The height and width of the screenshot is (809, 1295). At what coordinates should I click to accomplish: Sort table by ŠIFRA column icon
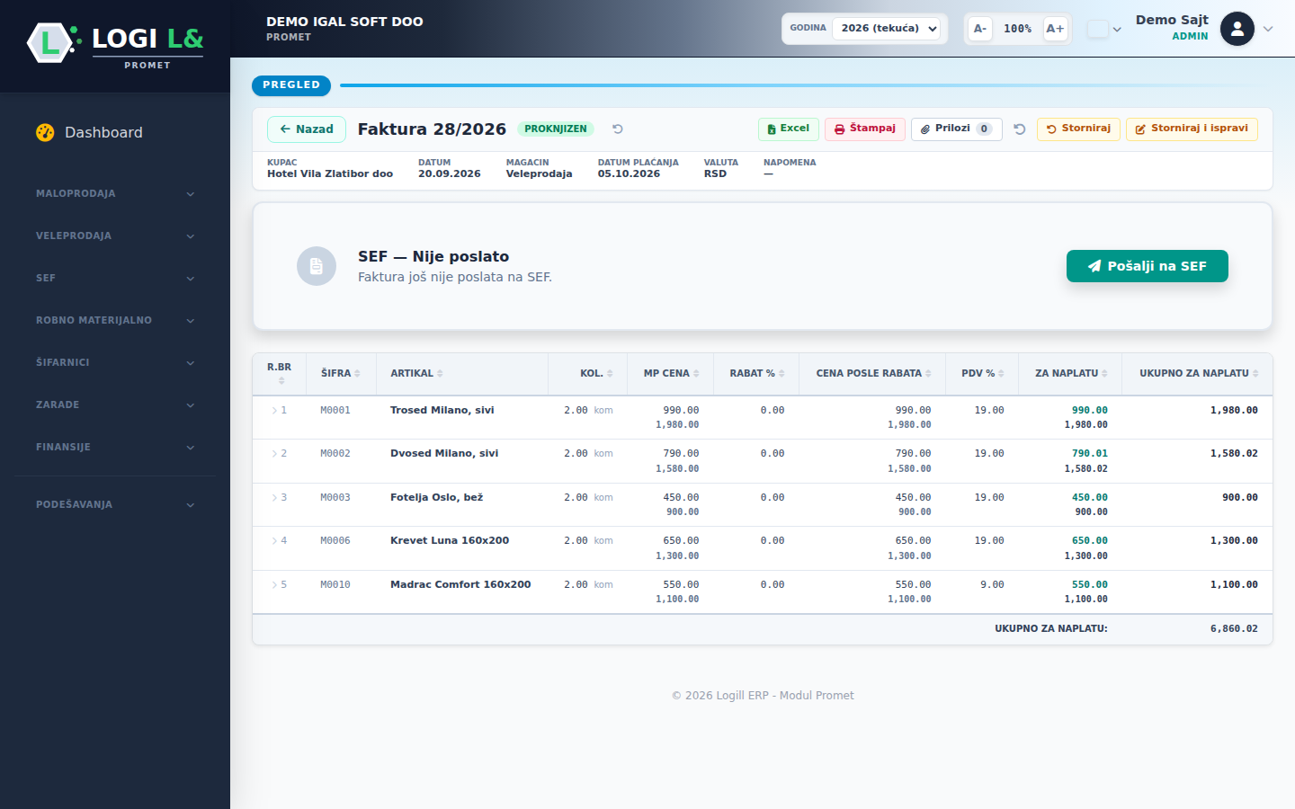[357, 374]
